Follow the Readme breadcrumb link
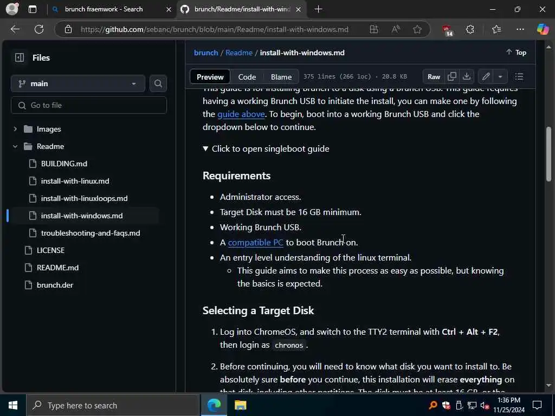 [239, 53]
